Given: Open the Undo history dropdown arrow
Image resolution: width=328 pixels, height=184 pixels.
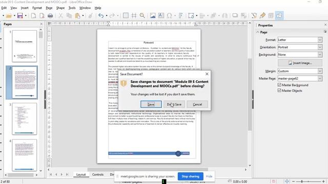Looking at the screenshot, I should [107, 16].
